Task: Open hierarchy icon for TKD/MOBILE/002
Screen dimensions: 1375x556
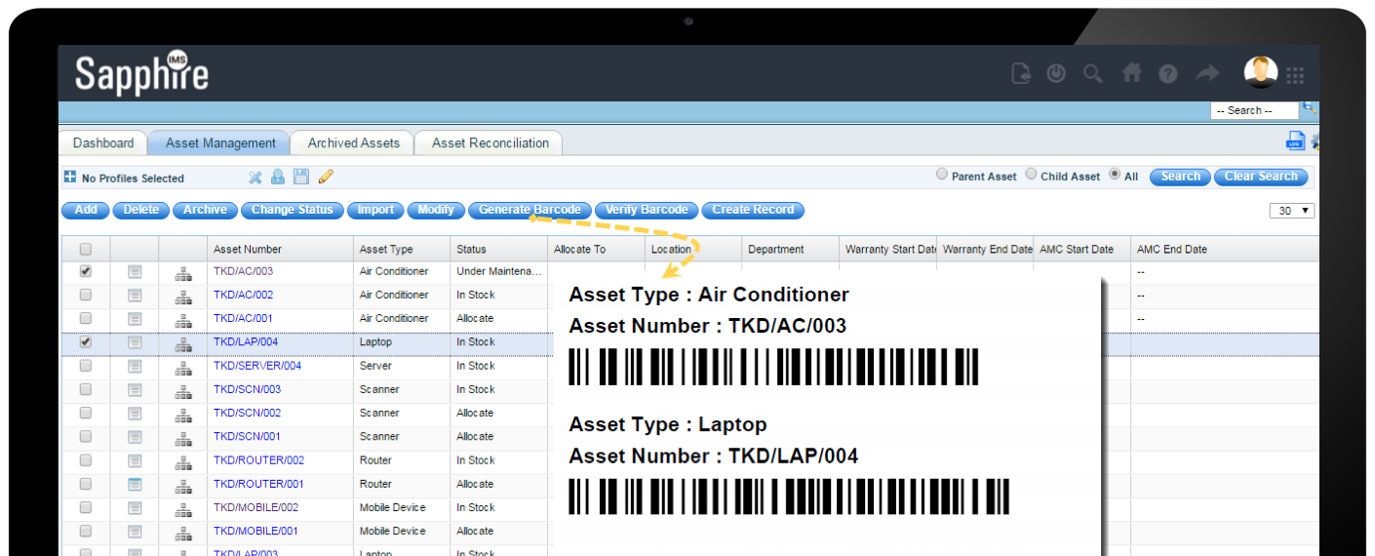Action: pyautogui.click(x=183, y=509)
